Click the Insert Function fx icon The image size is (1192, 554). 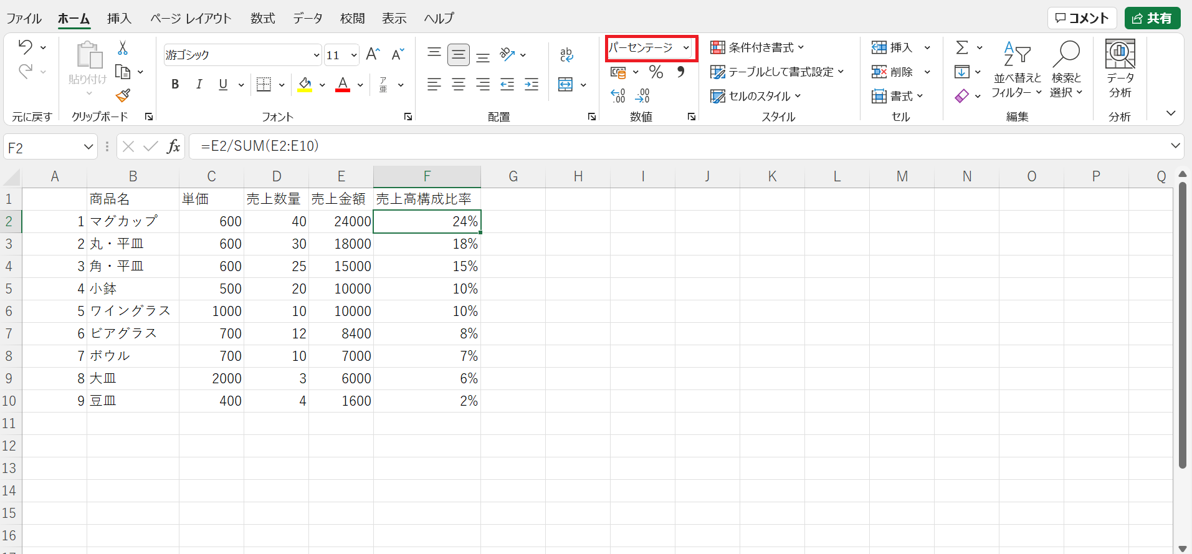pyautogui.click(x=173, y=146)
